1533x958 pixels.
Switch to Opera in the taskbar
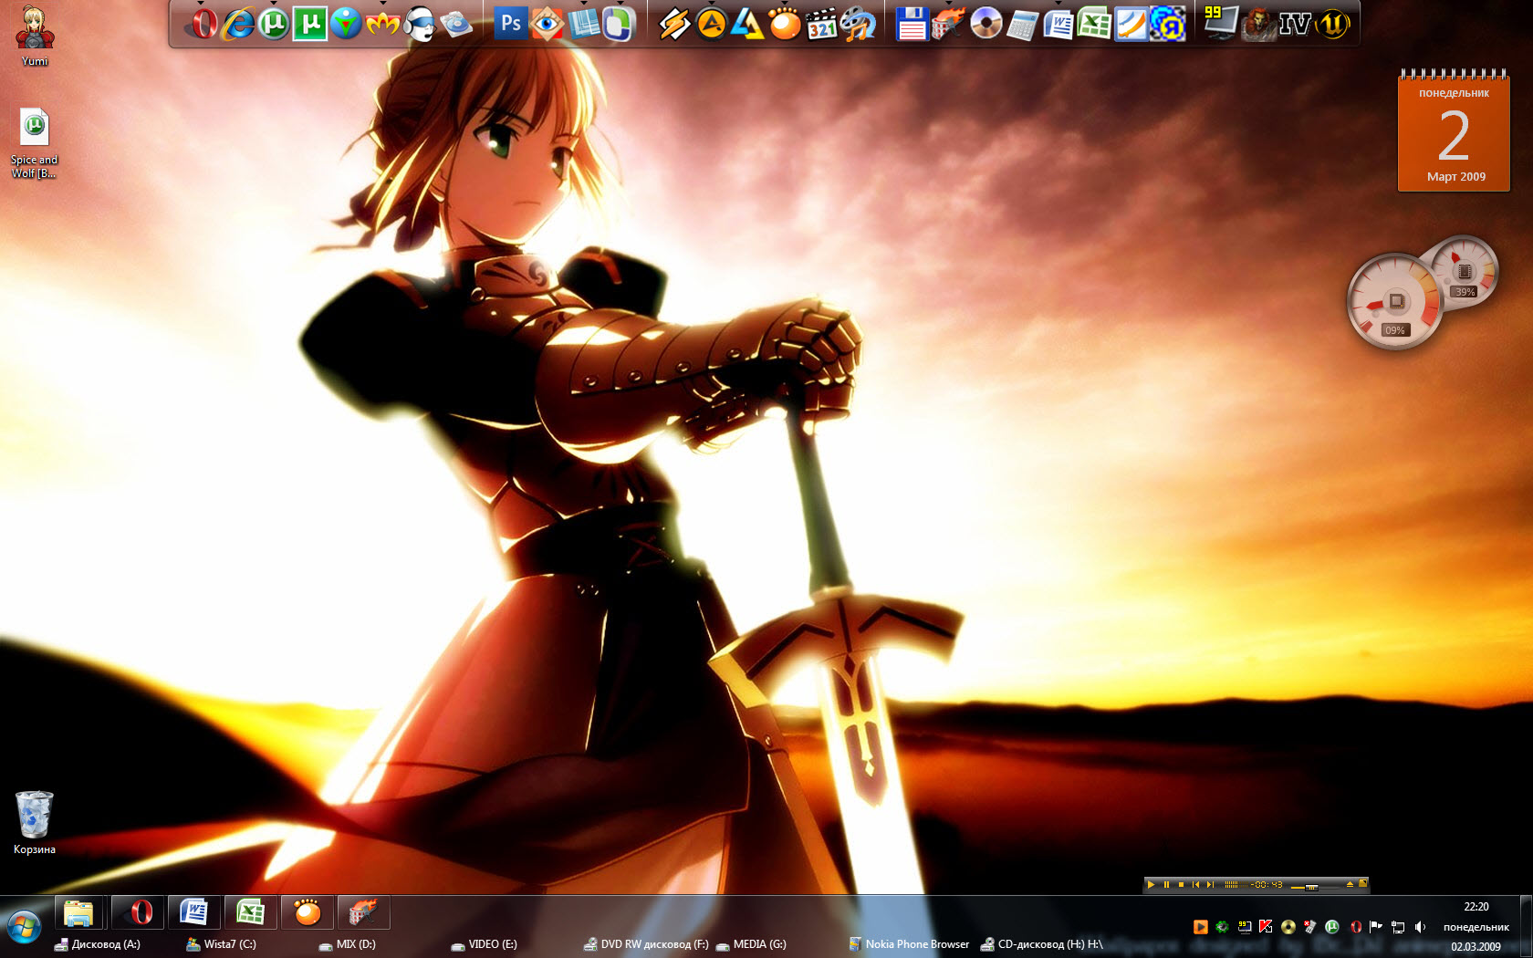click(x=139, y=912)
